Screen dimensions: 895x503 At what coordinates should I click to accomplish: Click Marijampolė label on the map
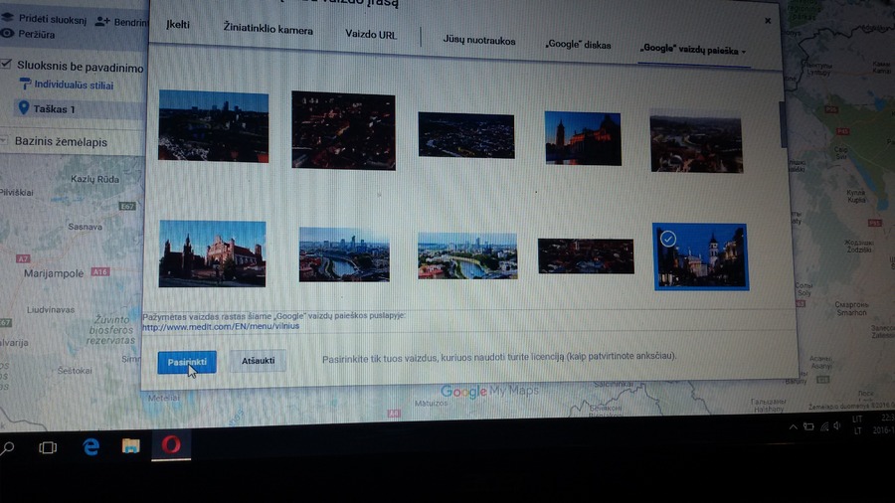pos(54,273)
